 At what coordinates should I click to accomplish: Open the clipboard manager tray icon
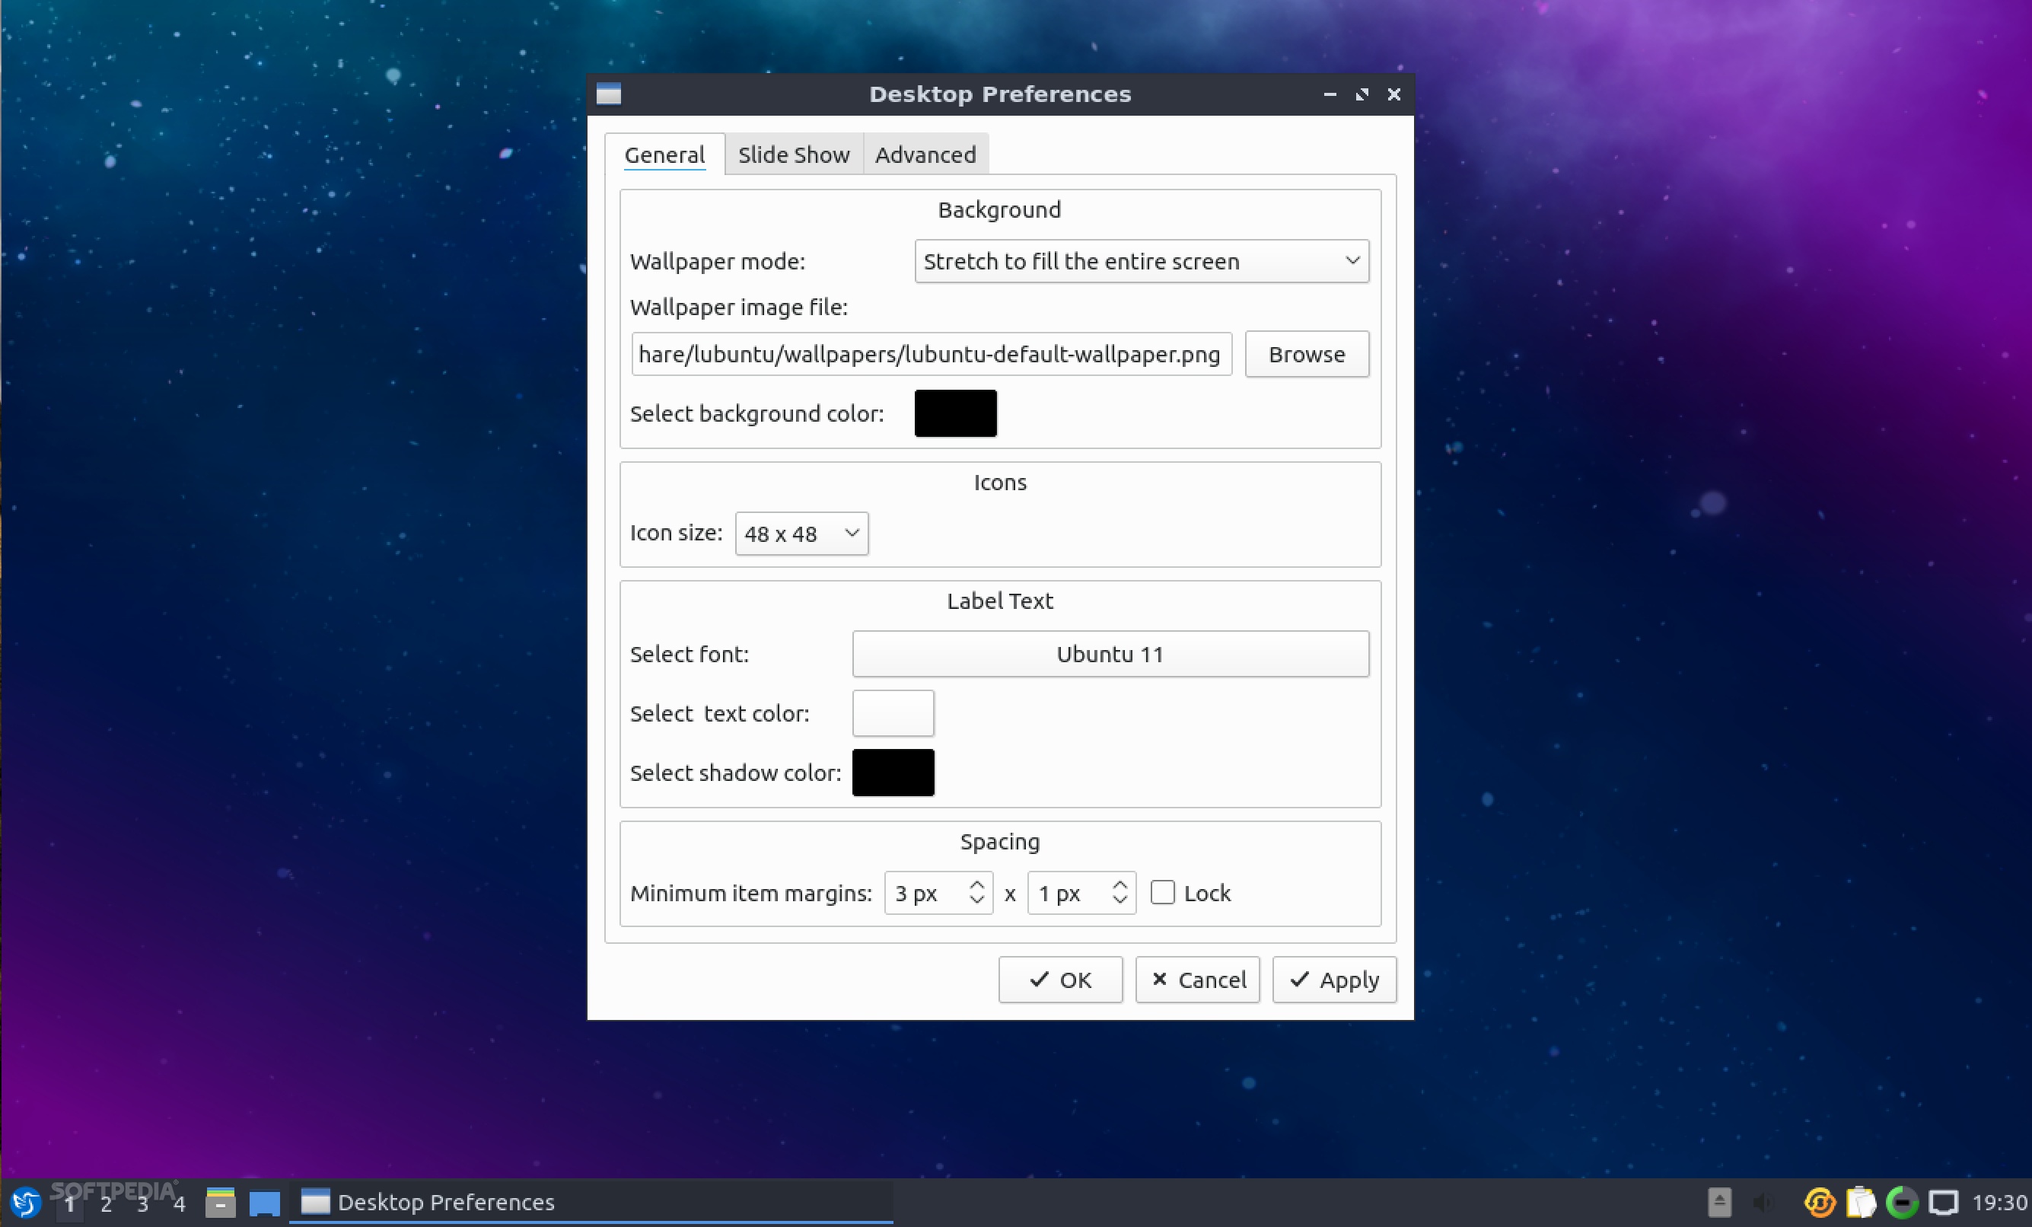(x=1861, y=1203)
